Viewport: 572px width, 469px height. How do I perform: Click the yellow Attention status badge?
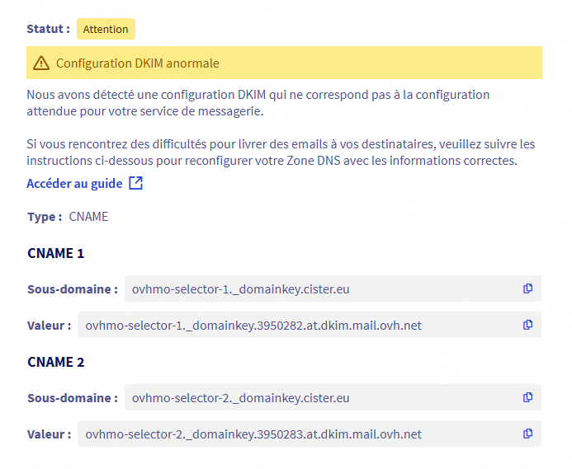tap(106, 29)
